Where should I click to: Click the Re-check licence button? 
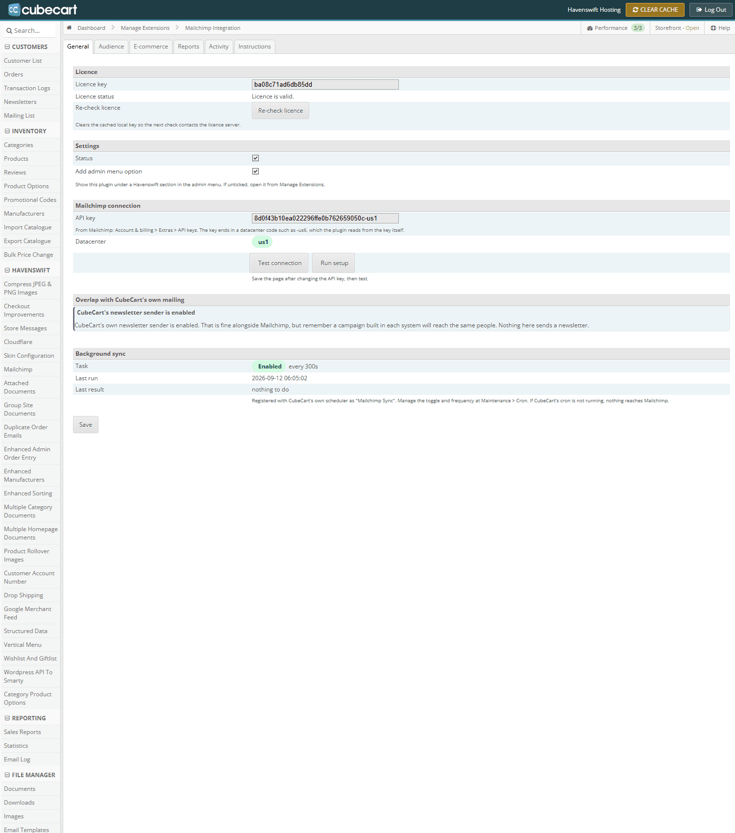pyautogui.click(x=280, y=111)
